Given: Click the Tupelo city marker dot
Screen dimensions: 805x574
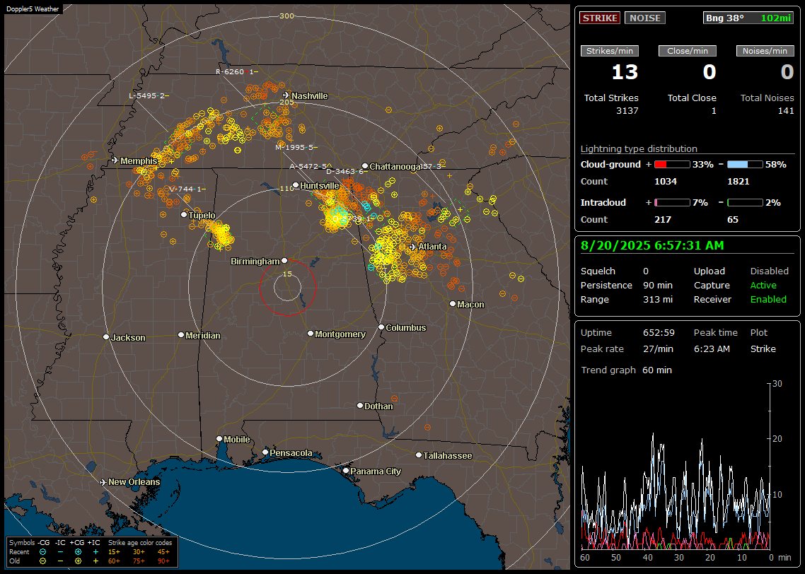Looking at the screenshot, I should [185, 214].
